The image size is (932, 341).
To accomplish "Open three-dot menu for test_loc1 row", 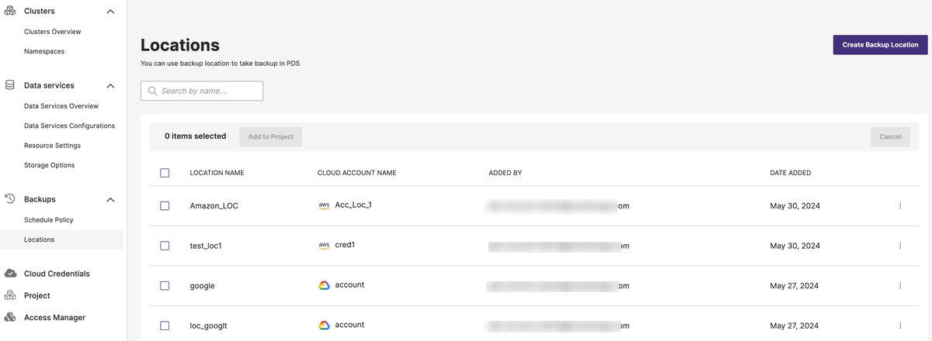I will 900,246.
